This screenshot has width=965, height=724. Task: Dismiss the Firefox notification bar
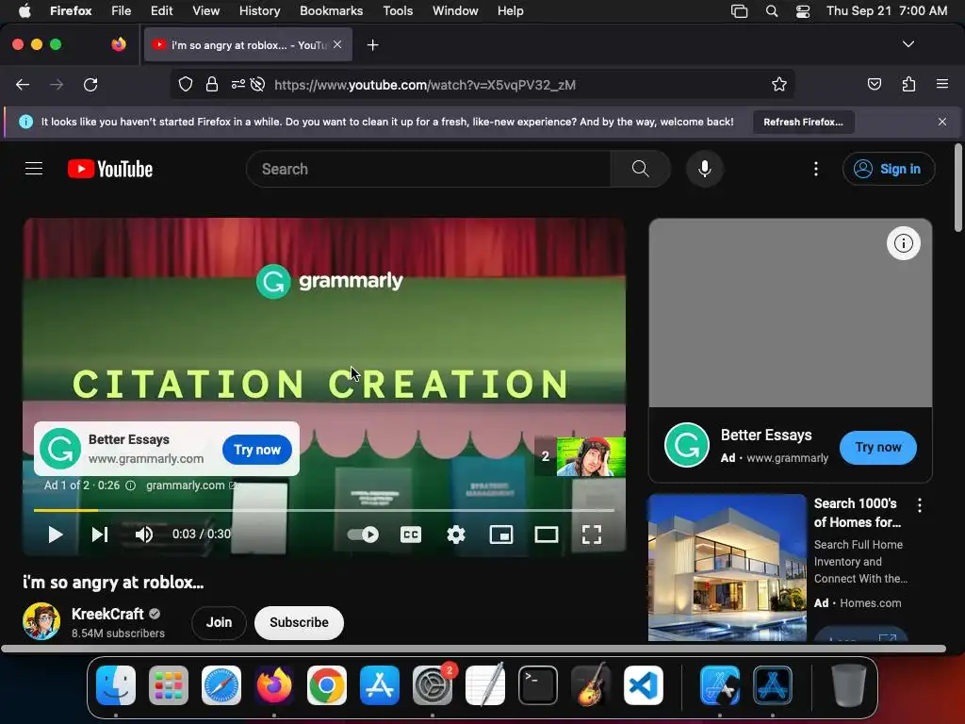click(x=942, y=122)
